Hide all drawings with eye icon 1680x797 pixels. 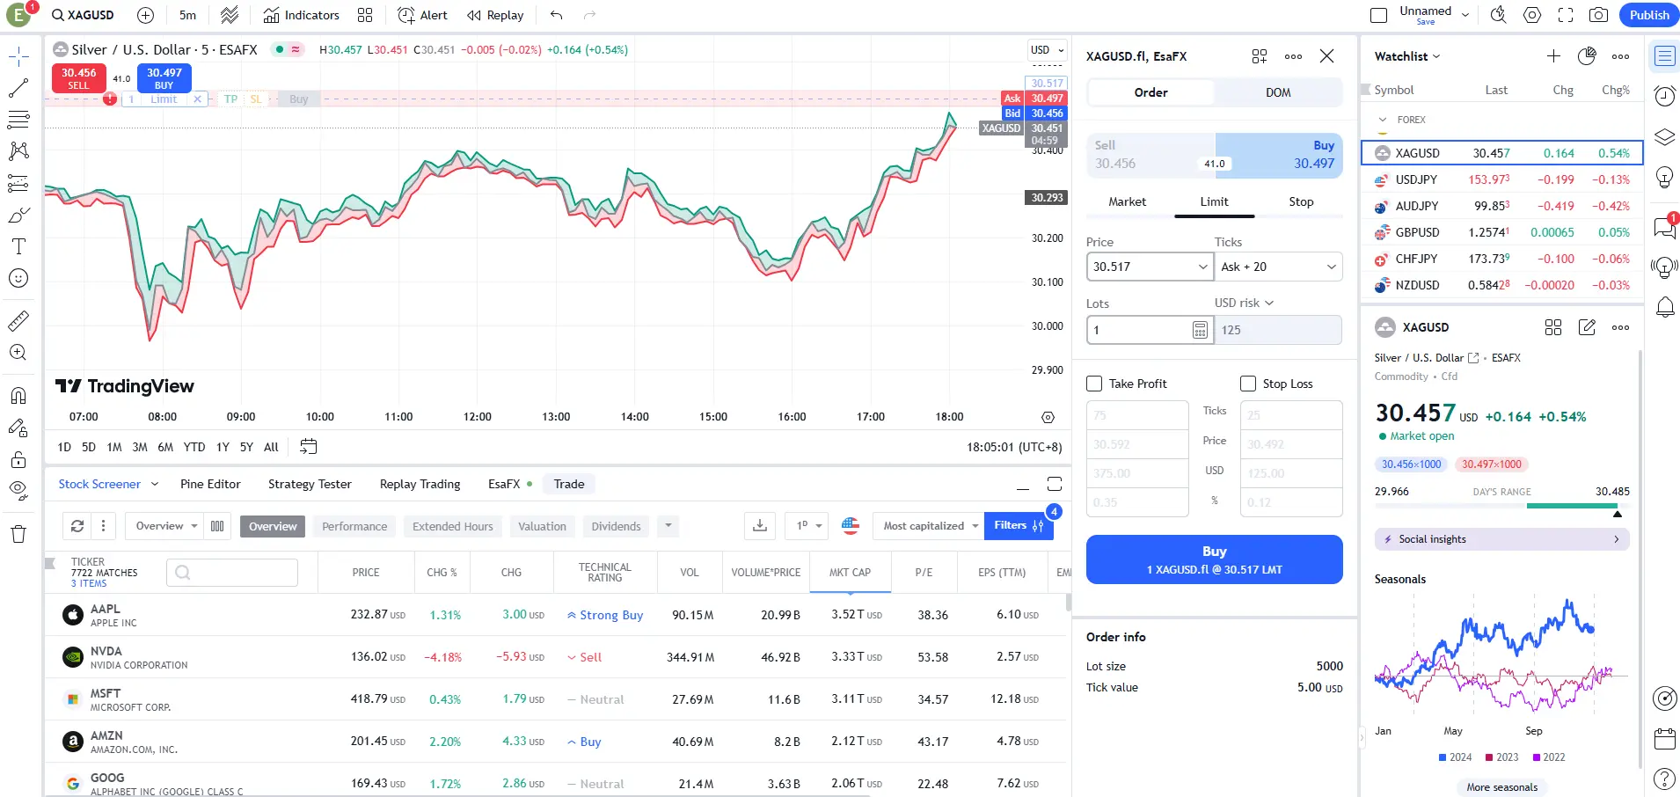click(18, 491)
